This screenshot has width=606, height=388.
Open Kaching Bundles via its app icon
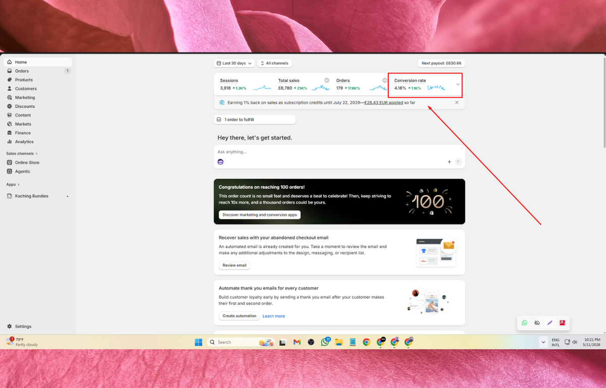click(x=10, y=196)
